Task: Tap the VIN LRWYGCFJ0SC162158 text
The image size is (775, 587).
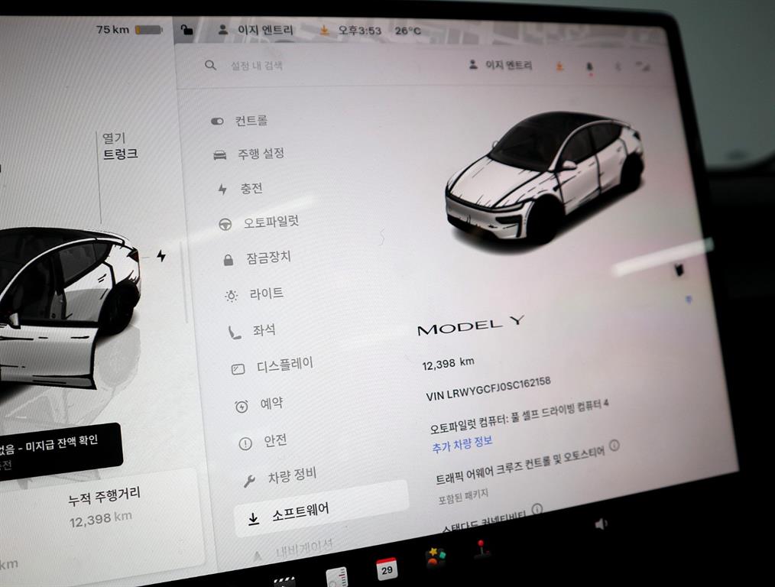Action: click(488, 388)
